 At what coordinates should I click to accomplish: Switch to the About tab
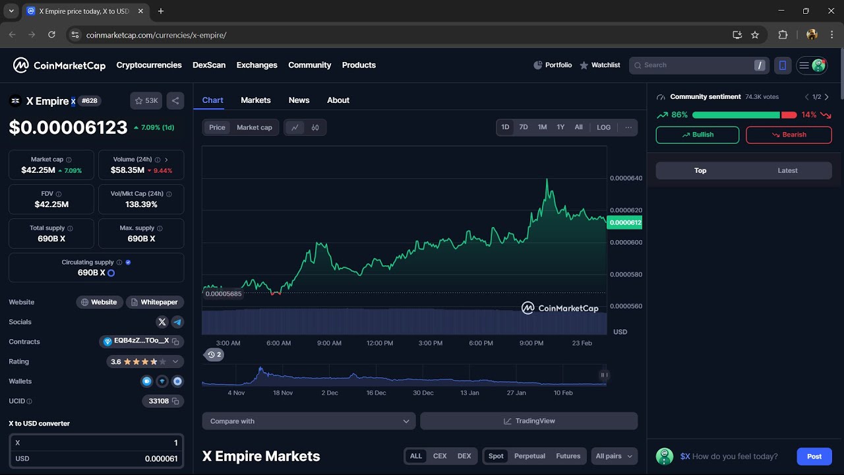click(338, 100)
